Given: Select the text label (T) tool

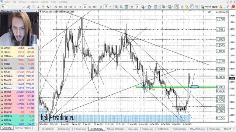Looking at the screenshot, I should (x=43, y=7).
